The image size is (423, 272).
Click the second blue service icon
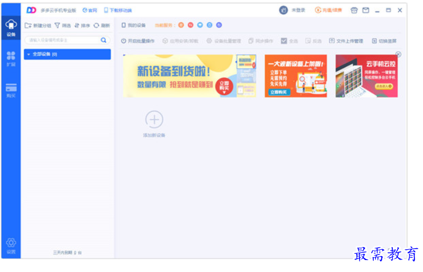209,25
